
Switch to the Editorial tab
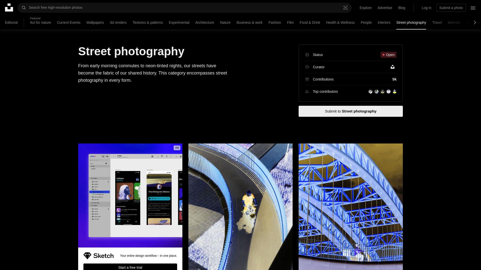[11, 22]
